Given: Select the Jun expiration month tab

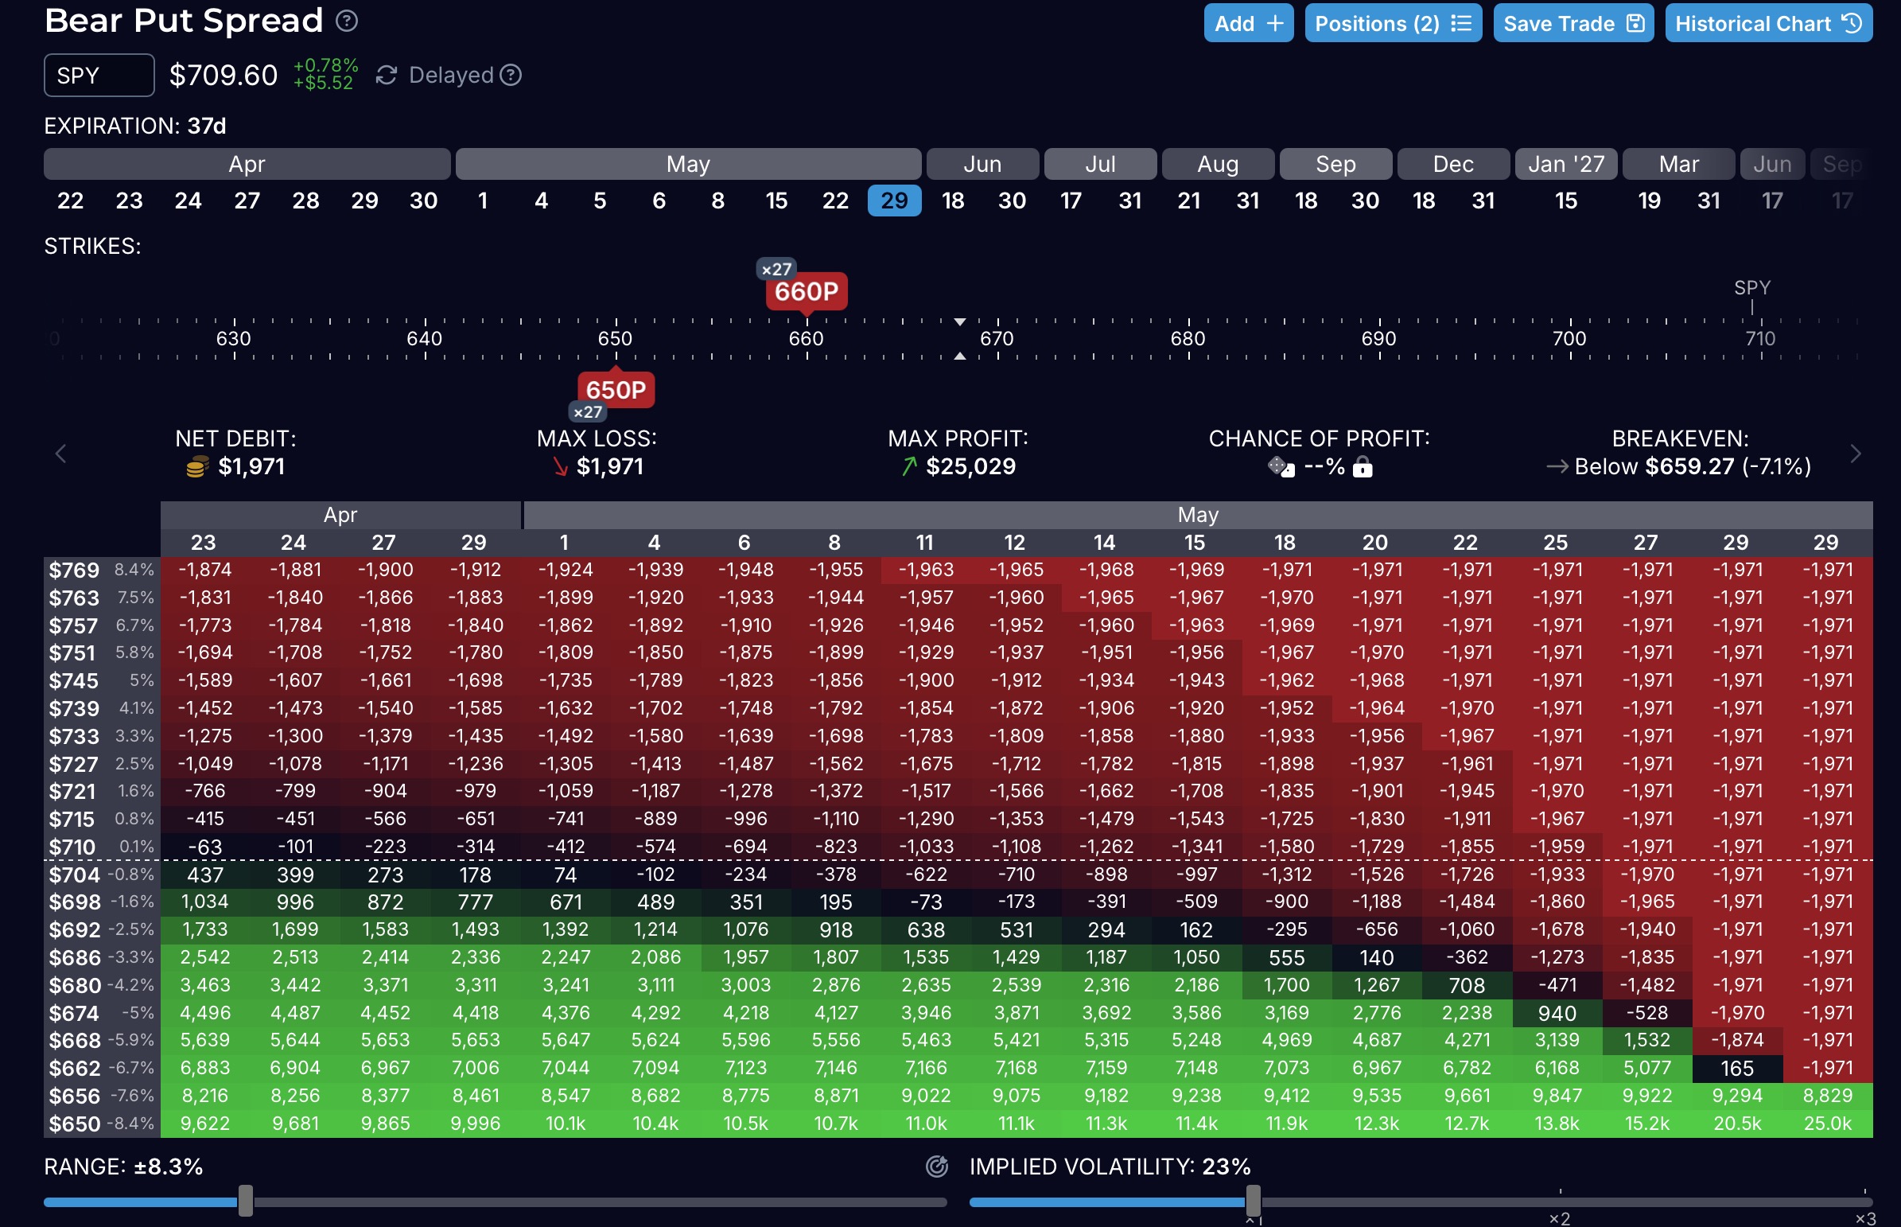Looking at the screenshot, I should (x=982, y=164).
